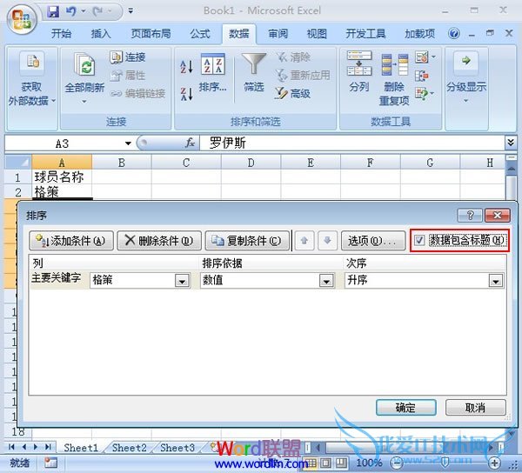Switch to the 视图 ribbon tab
The image size is (522, 473).
click(x=317, y=34)
